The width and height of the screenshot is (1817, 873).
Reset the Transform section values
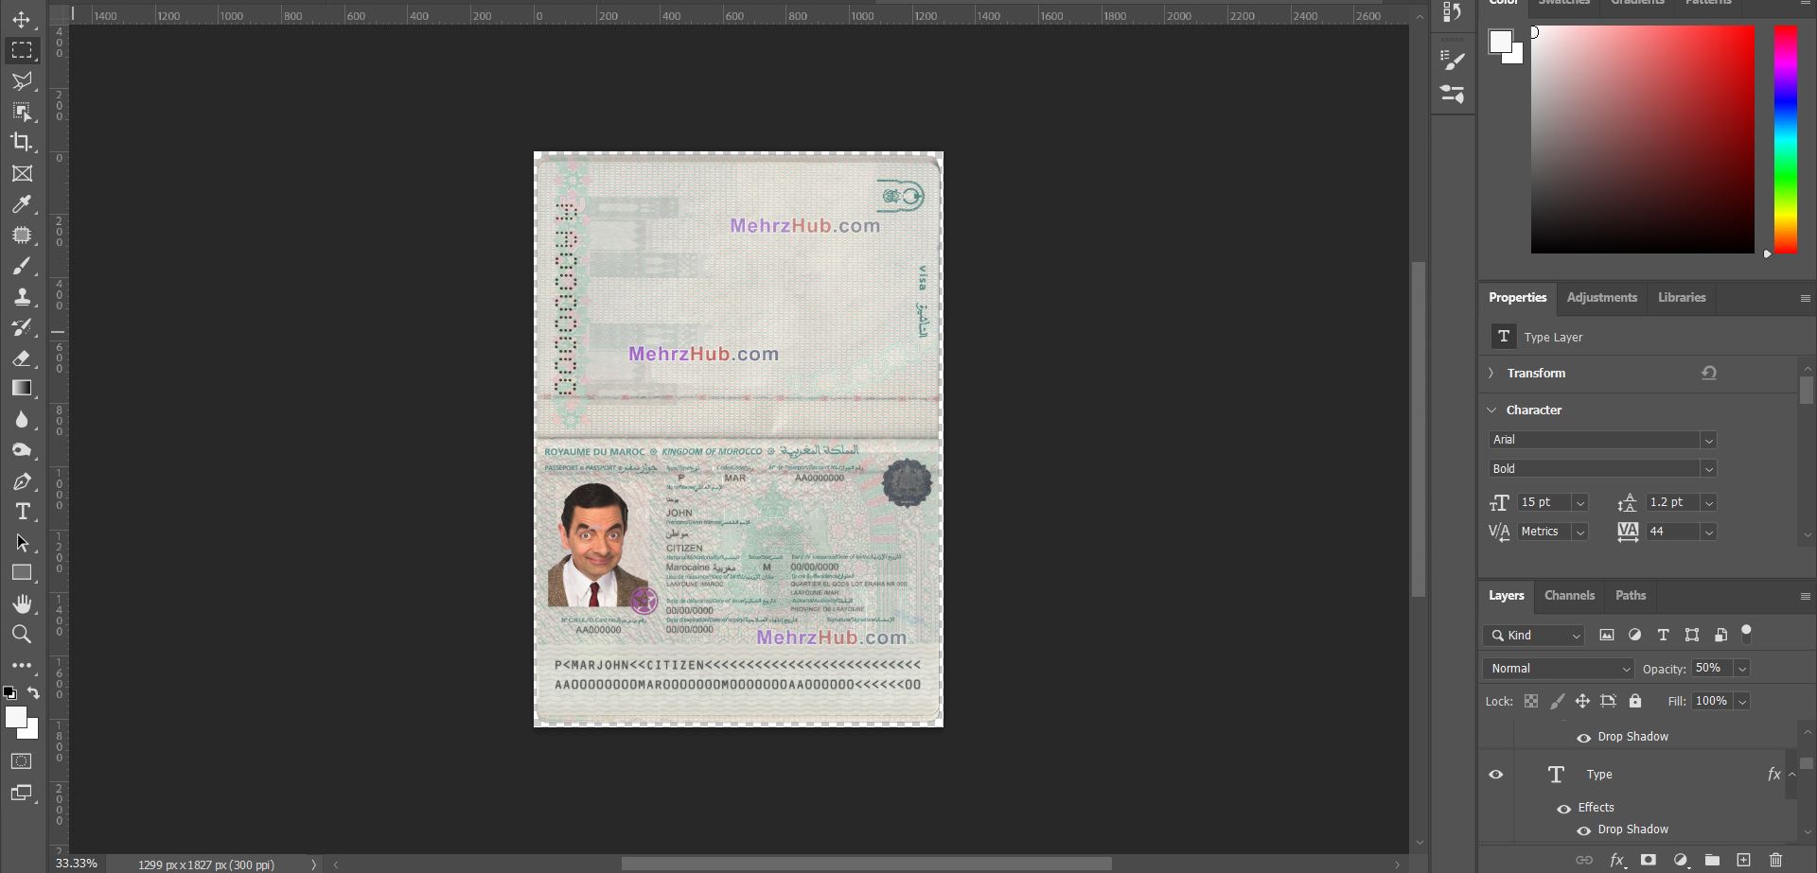point(1708,373)
